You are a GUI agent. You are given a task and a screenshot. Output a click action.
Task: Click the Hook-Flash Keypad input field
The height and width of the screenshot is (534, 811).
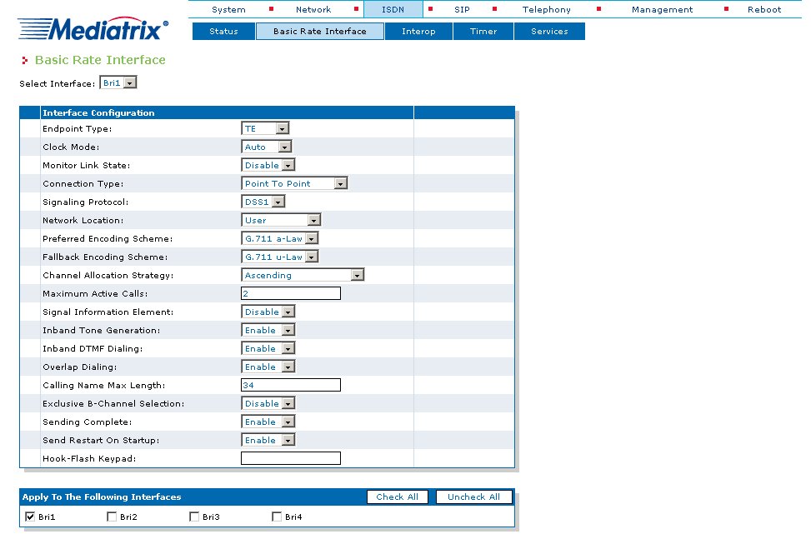point(291,458)
